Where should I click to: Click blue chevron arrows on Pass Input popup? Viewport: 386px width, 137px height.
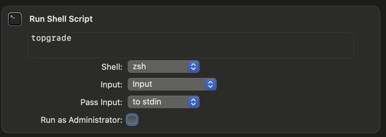coord(193,102)
